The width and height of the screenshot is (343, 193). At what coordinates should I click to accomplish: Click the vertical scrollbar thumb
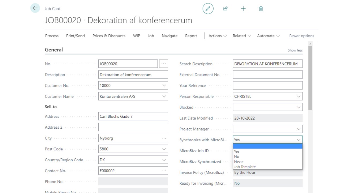[310, 78]
